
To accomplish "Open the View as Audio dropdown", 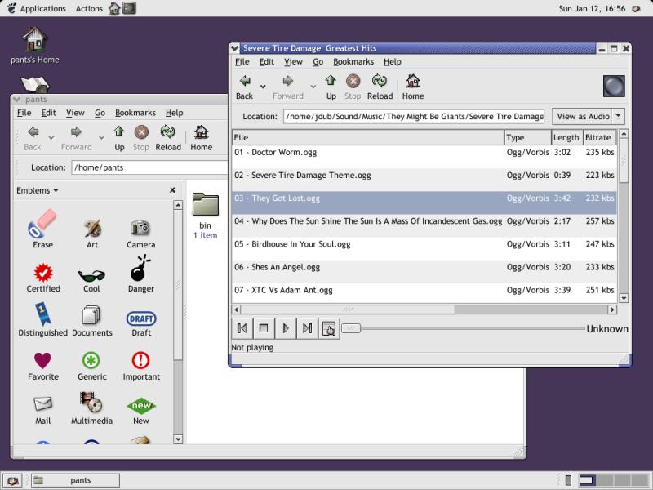I will point(588,117).
